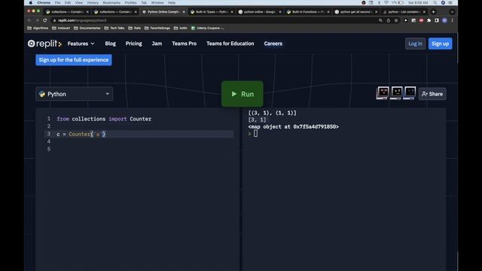Open the Chrome menu in menu bar
The height and width of the screenshot is (271, 482).
click(x=44, y=3)
